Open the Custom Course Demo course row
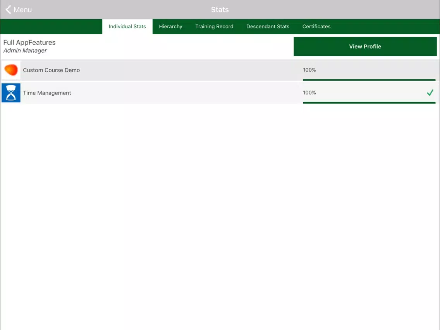Viewport: 440px width, 330px height. click(x=220, y=70)
